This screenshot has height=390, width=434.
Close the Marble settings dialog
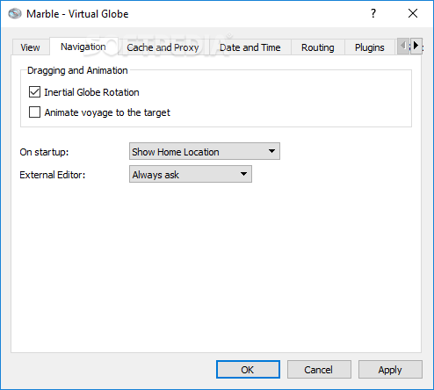click(413, 13)
